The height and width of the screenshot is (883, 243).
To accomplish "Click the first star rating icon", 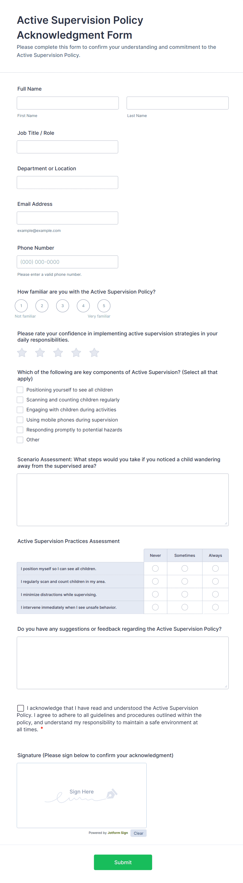I will (22, 352).
